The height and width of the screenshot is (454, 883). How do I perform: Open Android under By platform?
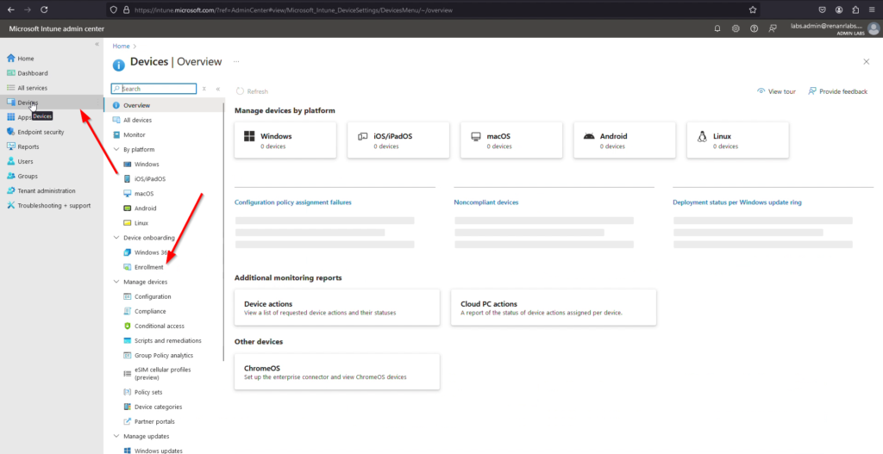point(145,208)
